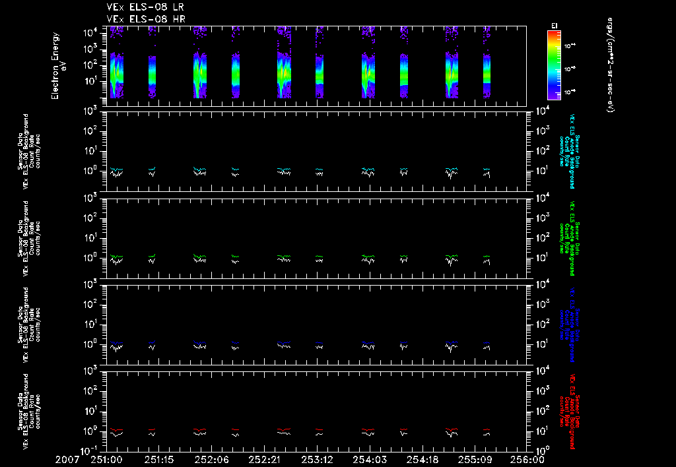Screen dimensions: 676x467
Task: Click the "252:21" time axis tick label
Action: [x=264, y=460]
